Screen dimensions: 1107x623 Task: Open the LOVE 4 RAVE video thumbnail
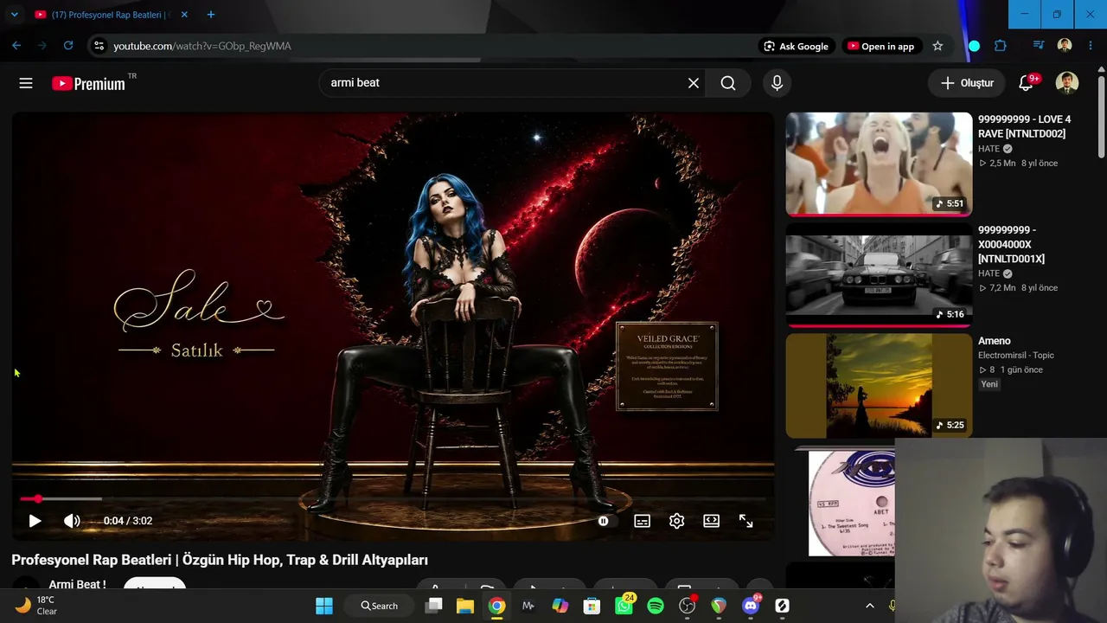pyautogui.click(x=879, y=164)
